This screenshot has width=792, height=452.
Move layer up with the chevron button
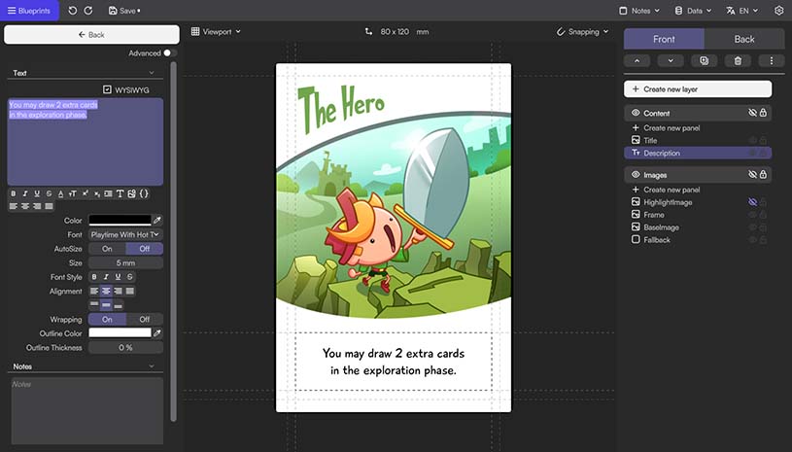coord(637,60)
